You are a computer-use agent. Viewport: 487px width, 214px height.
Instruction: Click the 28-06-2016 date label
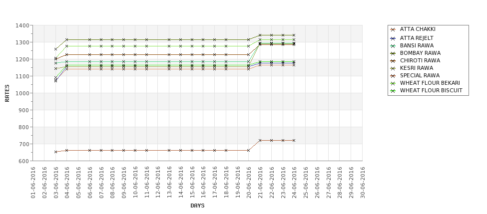coord(340,183)
